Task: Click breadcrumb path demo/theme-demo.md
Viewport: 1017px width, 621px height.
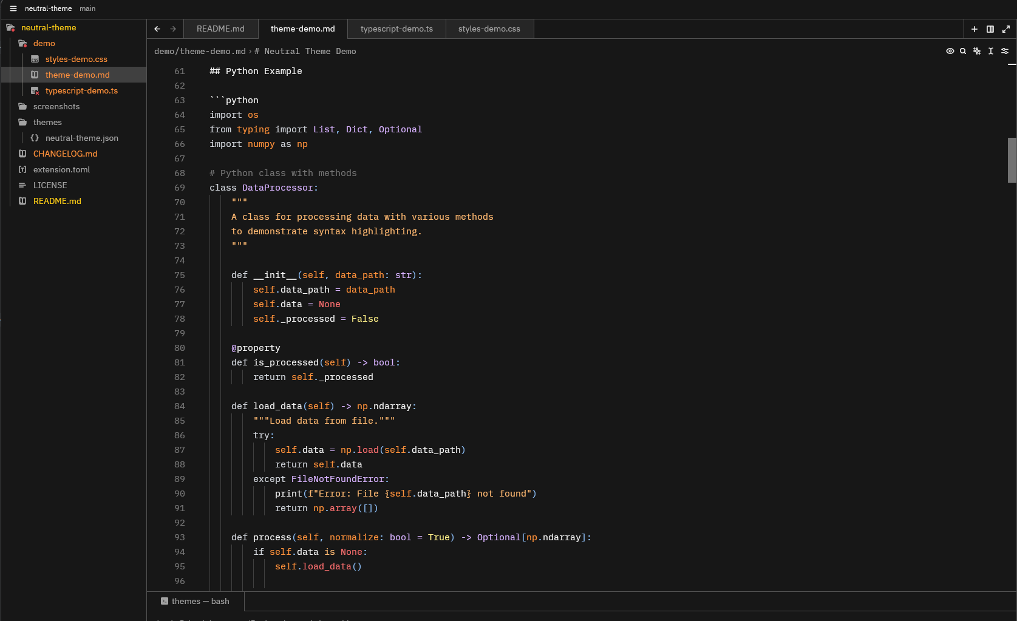Action: pos(200,51)
